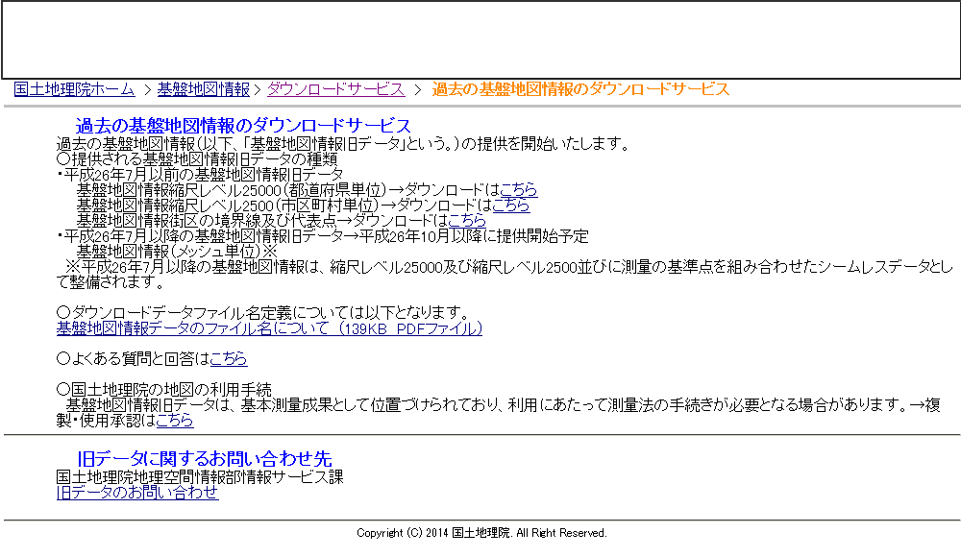961x557 pixels.
Task: Click the orange 過去の基盤地図情報のダウンロードサービス breadcrumb text
Action: (x=580, y=89)
